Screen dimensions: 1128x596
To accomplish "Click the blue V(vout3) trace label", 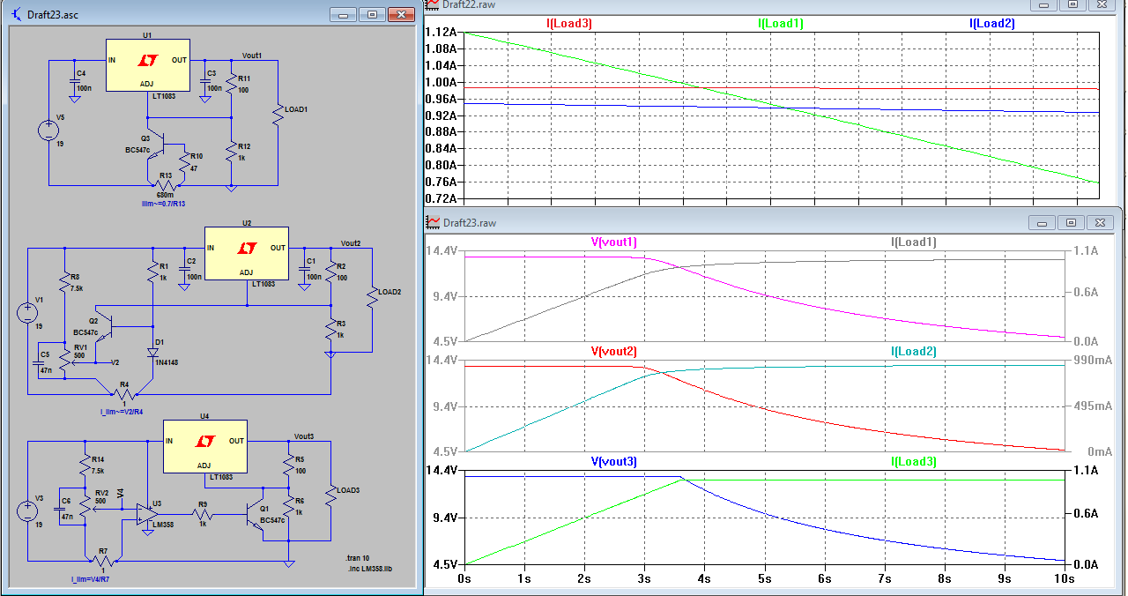I will pyautogui.click(x=613, y=462).
